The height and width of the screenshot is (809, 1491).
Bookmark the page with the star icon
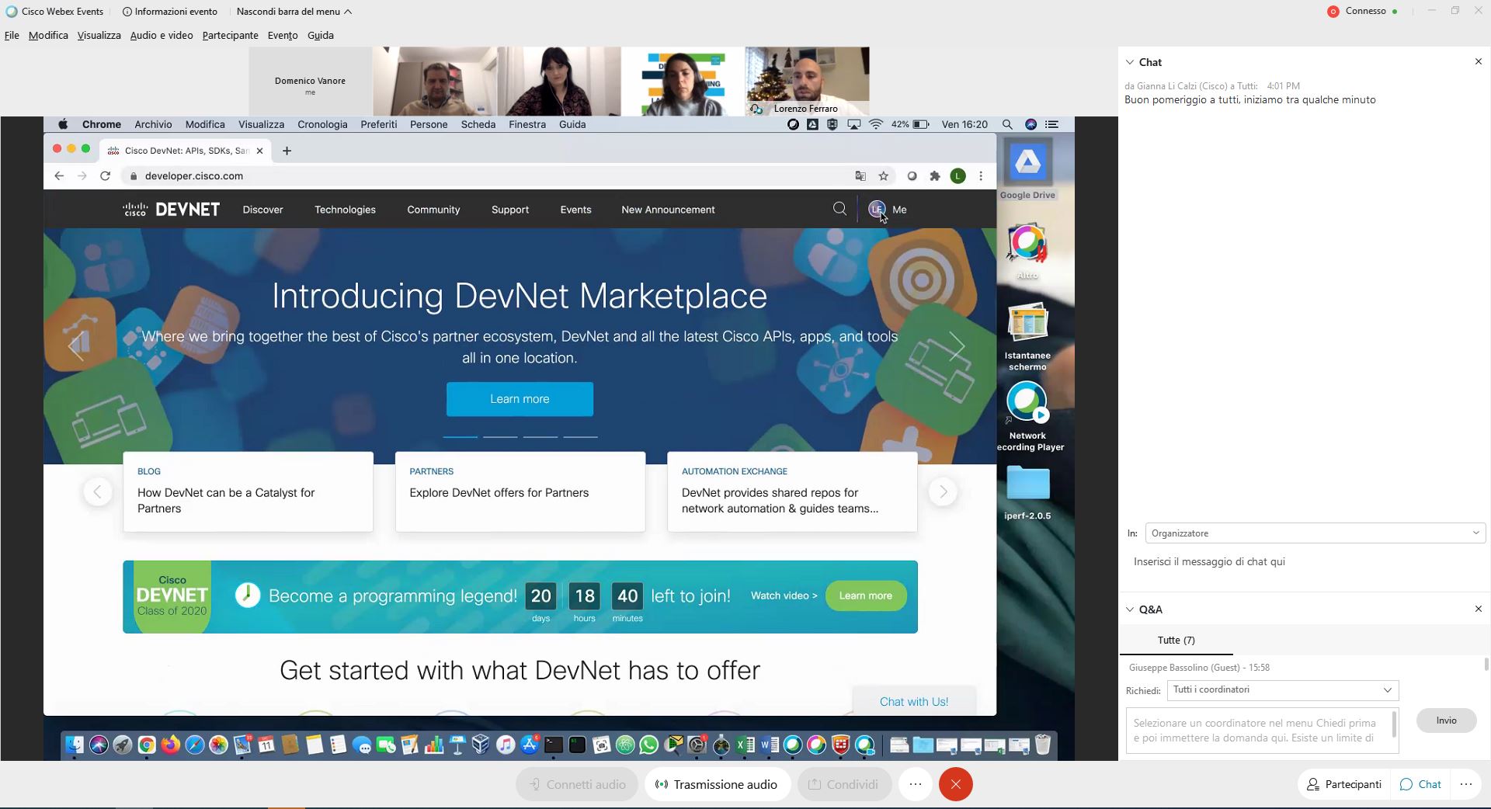[x=884, y=176]
